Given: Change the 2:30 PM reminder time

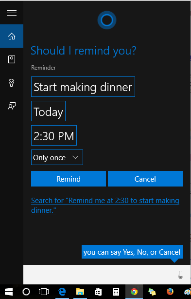Looking at the screenshot, I should [54, 135].
